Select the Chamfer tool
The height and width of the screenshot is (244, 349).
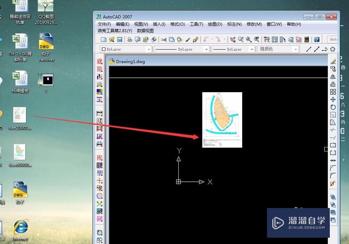tap(333, 168)
